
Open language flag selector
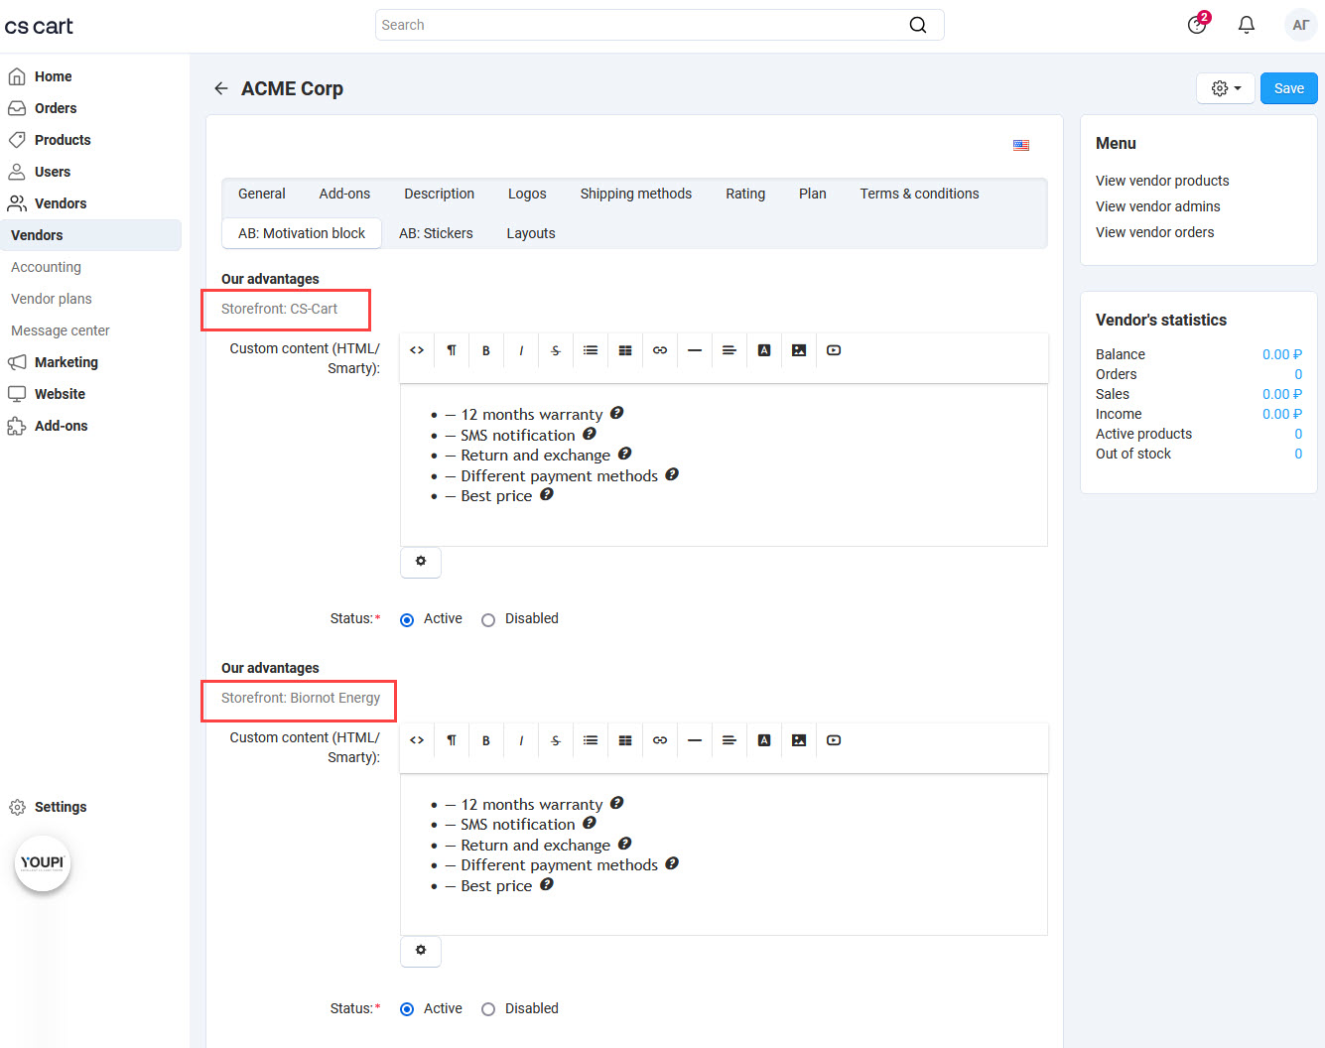point(1021,145)
